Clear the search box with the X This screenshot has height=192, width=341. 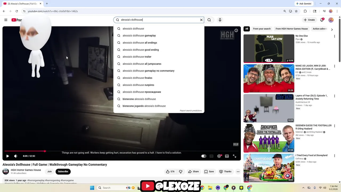(201, 20)
